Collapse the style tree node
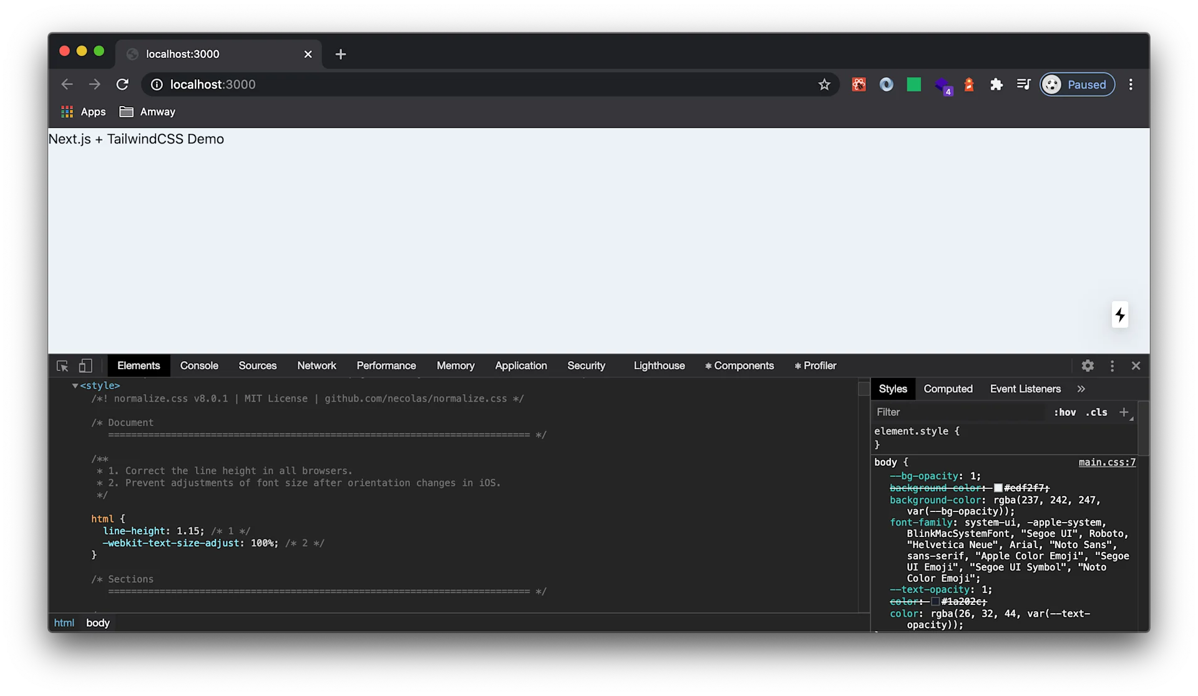The height and width of the screenshot is (696, 1198). (74, 385)
